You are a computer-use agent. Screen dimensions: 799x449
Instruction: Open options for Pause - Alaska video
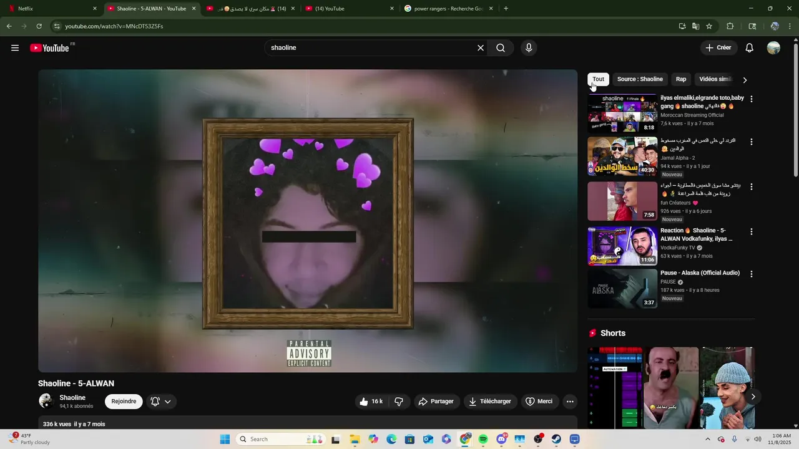click(x=752, y=274)
